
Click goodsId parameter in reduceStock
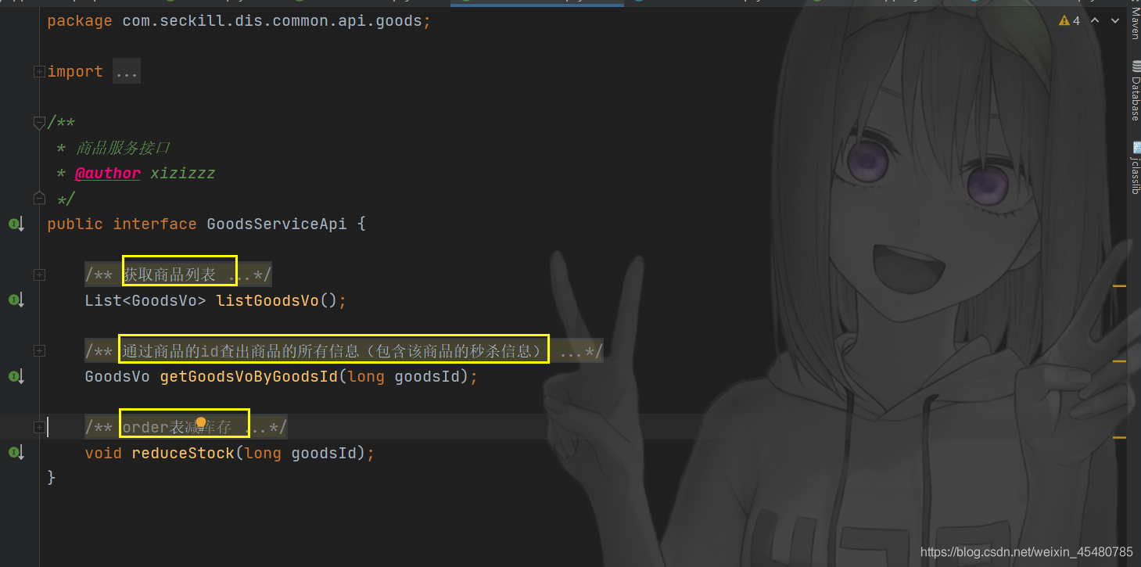(324, 454)
